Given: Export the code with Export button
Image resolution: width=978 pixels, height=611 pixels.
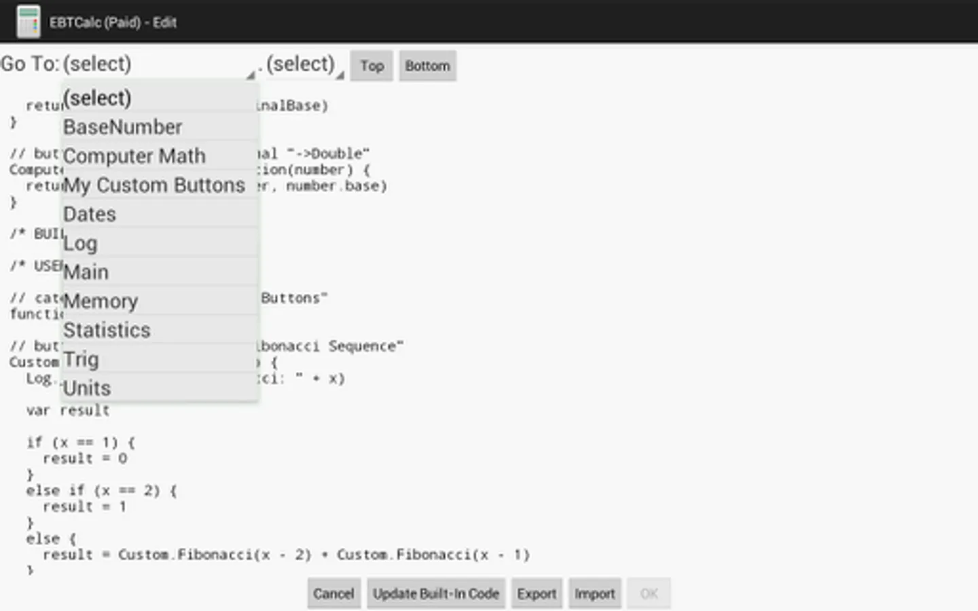Looking at the screenshot, I should (537, 594).
